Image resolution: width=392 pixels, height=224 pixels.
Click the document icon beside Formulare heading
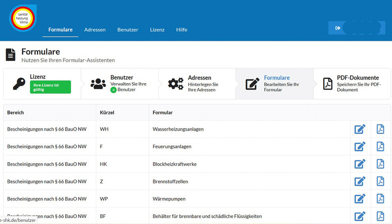coord(11,55)
